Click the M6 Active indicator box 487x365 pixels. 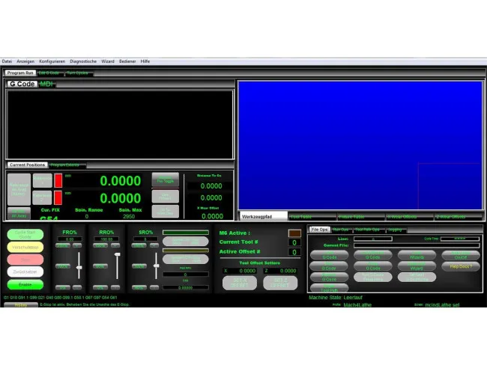click(x=294, y=233)
